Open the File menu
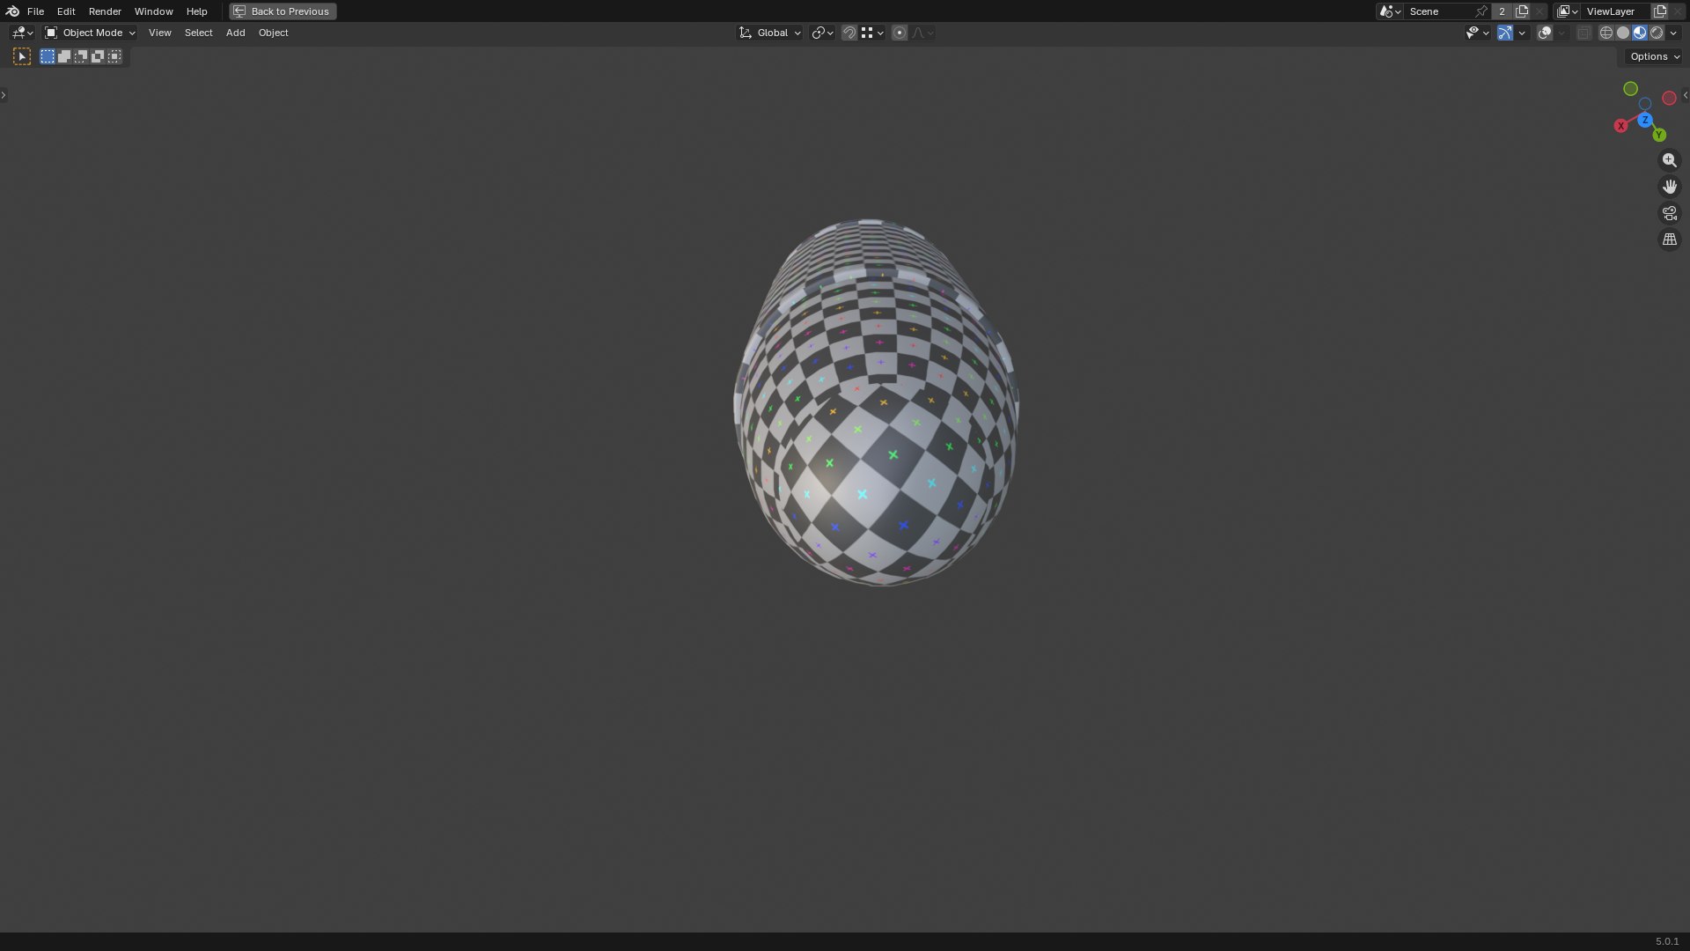Viewport: 1690px width, 951px height. tap(35, 11)
